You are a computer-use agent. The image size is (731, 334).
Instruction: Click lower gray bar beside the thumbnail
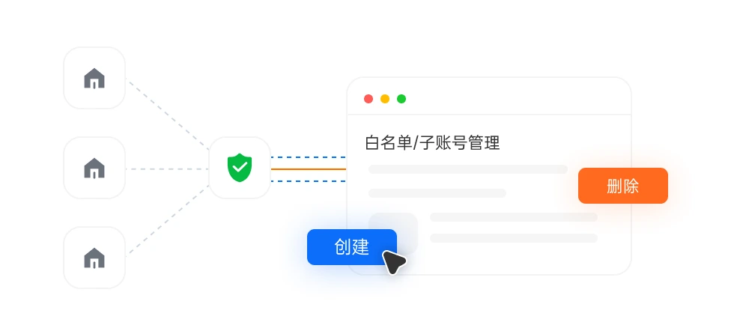pos(513,238)
